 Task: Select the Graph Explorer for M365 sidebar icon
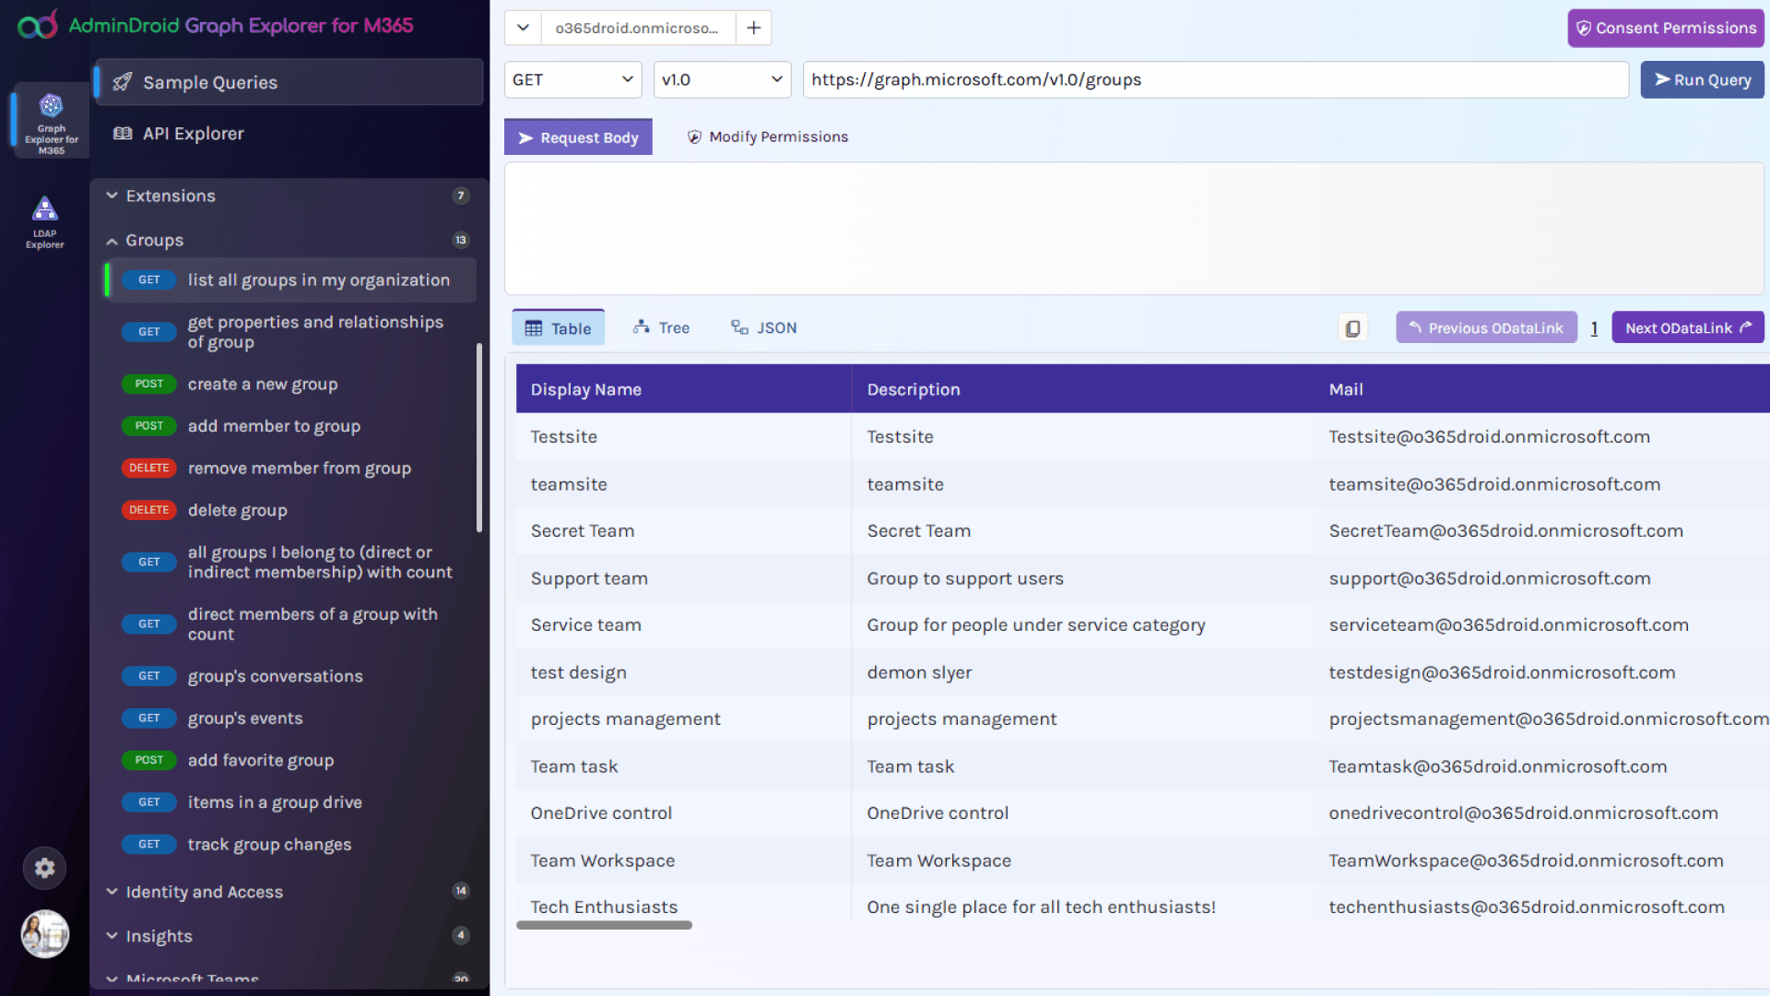tap(50, 120)
